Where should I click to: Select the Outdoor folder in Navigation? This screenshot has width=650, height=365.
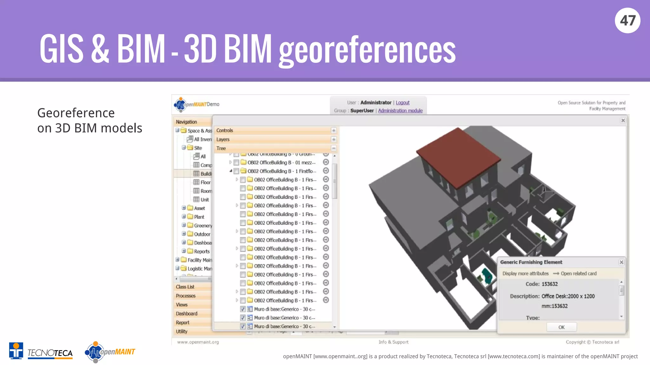[202, 234]
